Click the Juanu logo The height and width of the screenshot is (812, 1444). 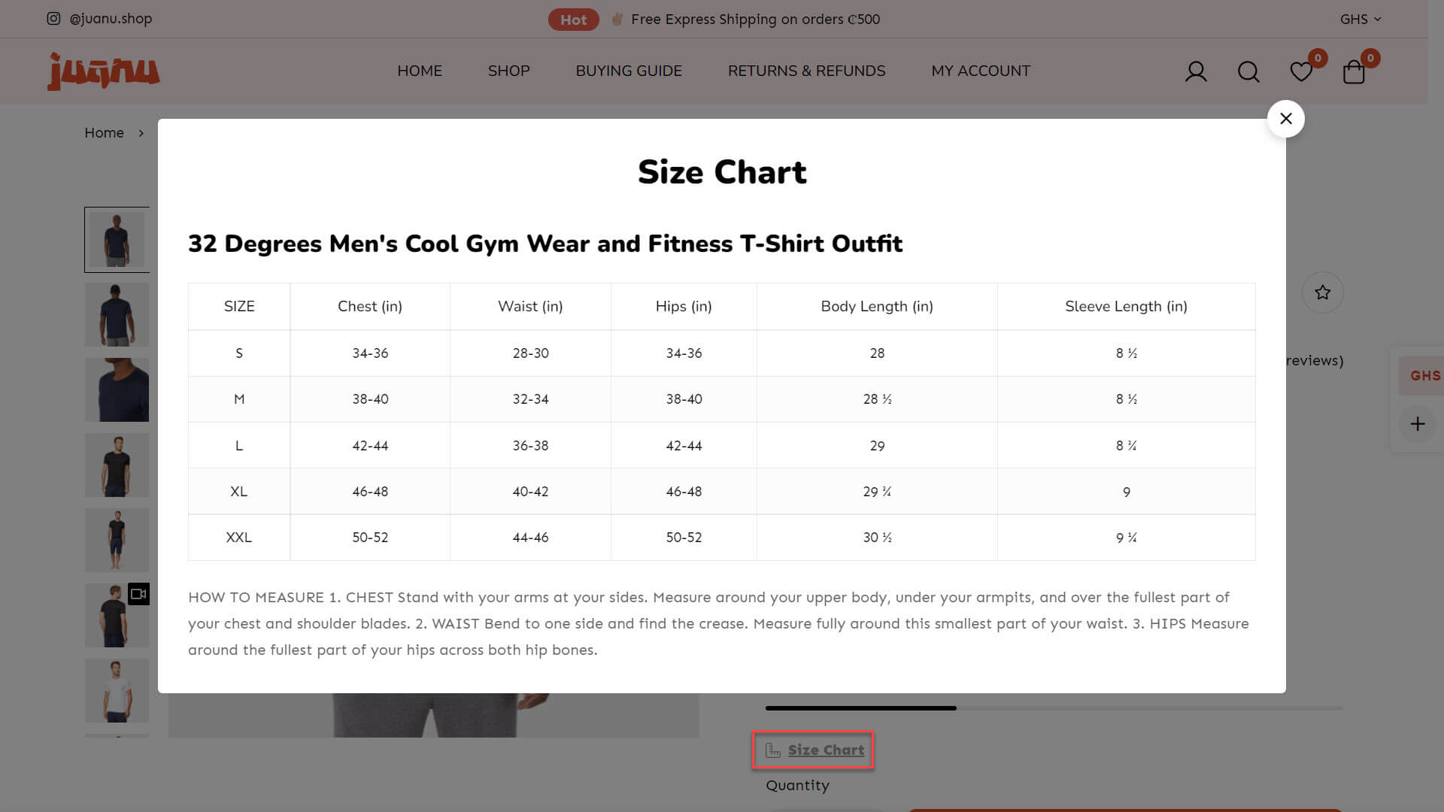pos(103,71)
